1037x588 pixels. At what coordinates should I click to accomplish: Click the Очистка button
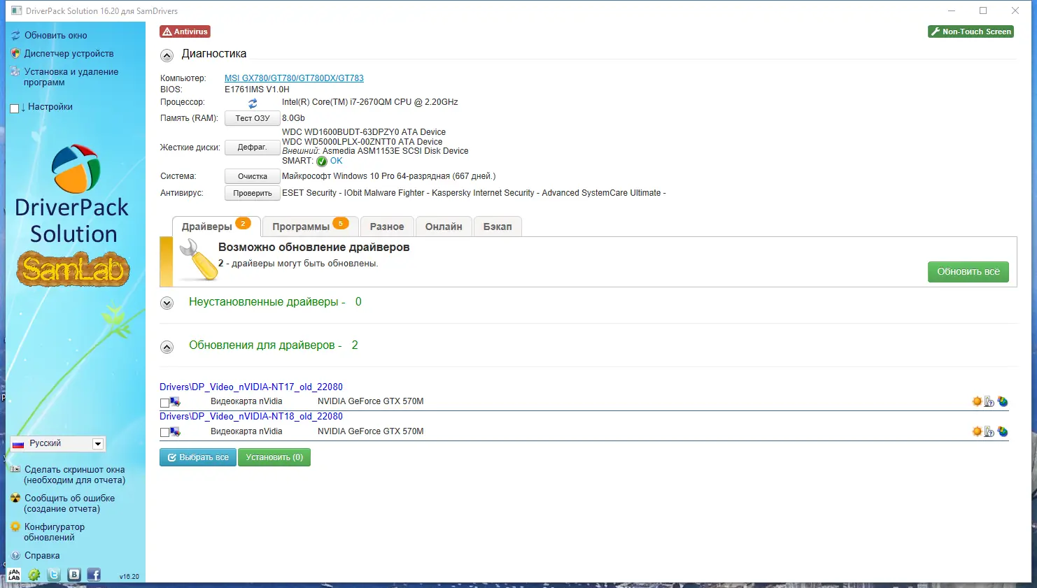tap(253, 177)
